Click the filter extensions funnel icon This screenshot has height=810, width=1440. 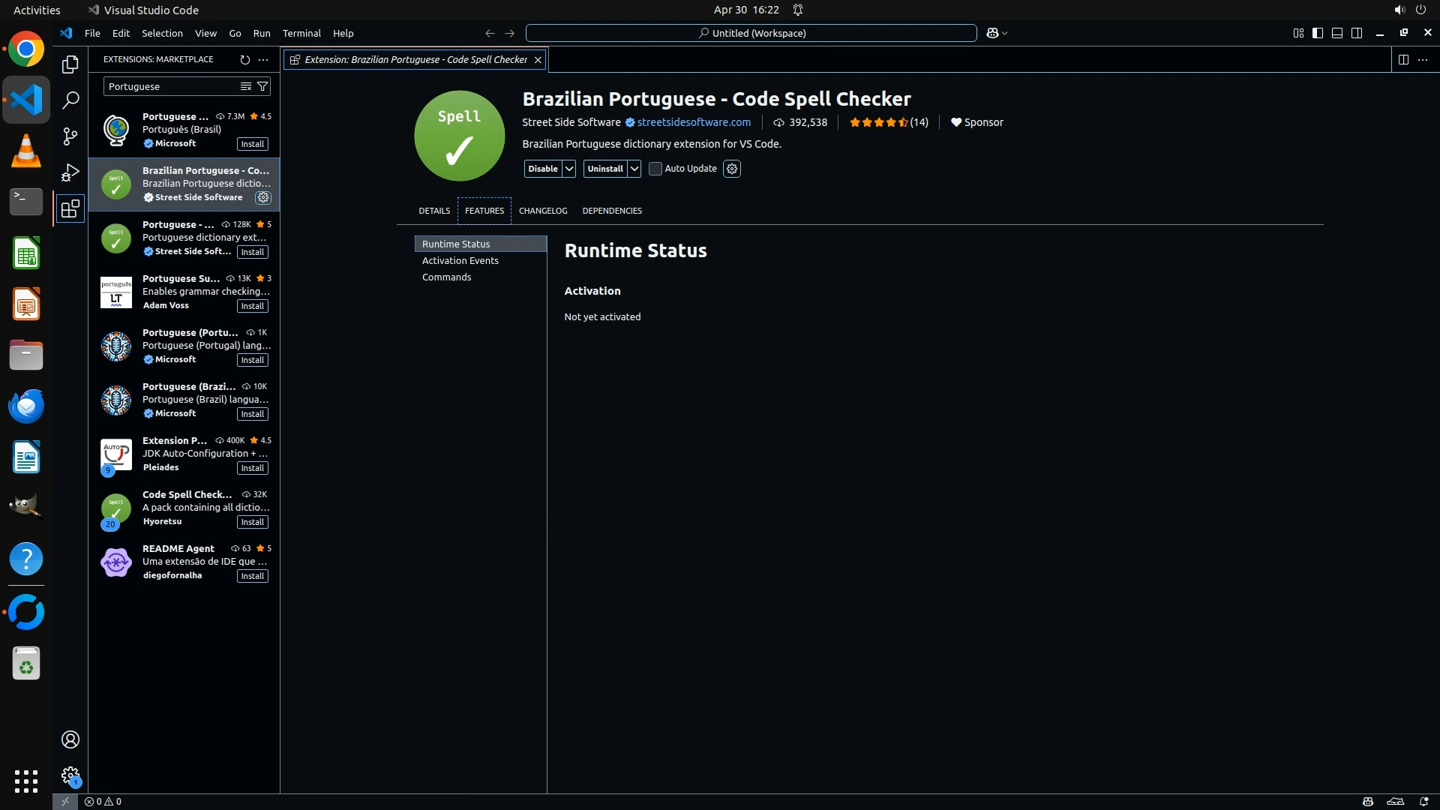pyautogui.click(x=262, y=86)
